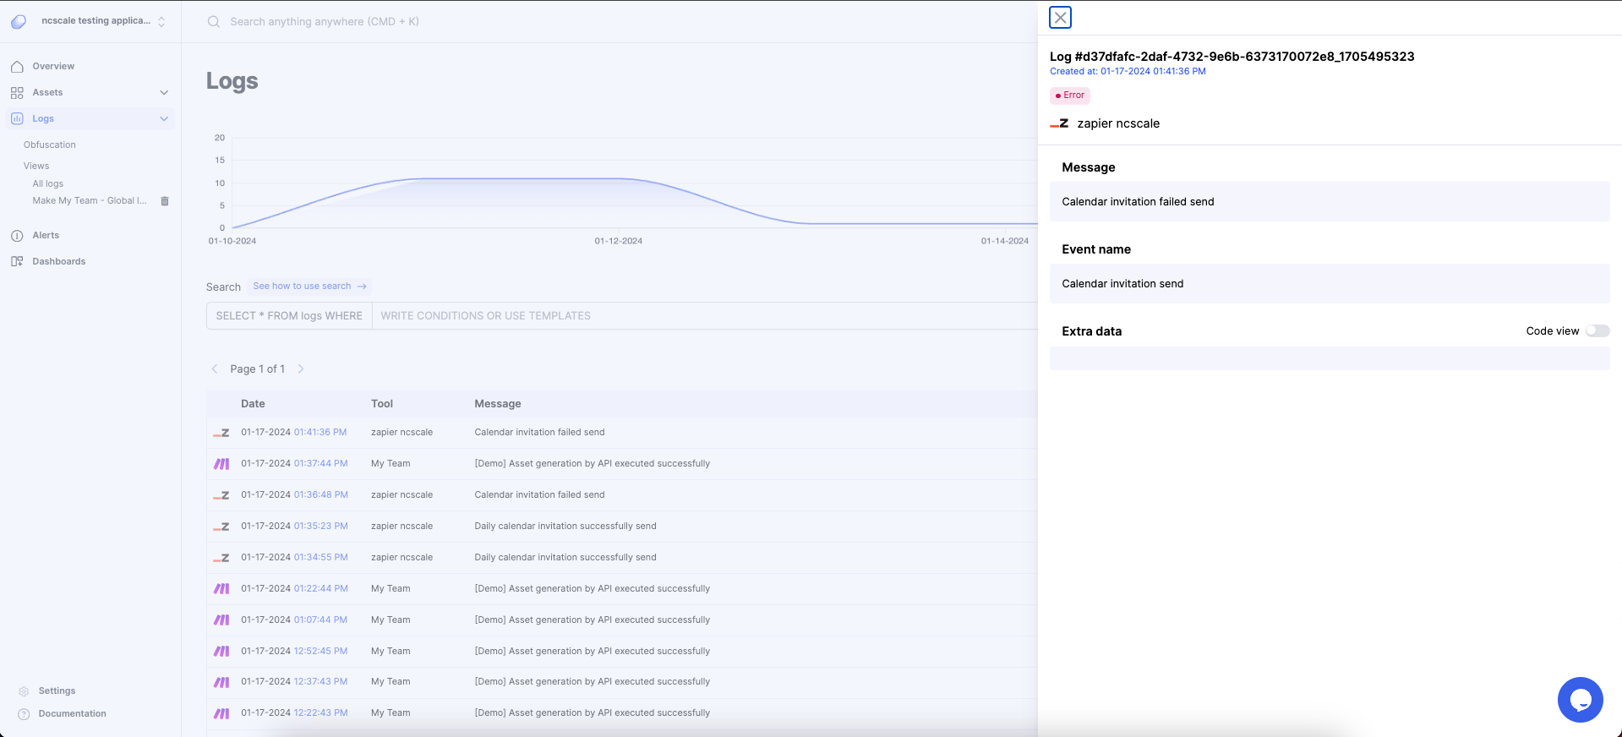
Task: Expand the Assets section chevron
Action: 164,92
